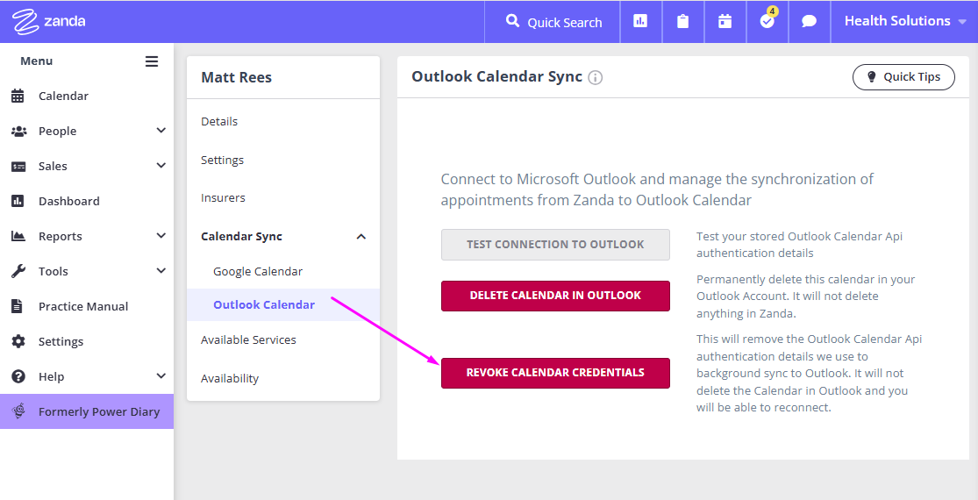
Task: Collapse the menu with hamburger icon
Action: click(x=152, y=61)
